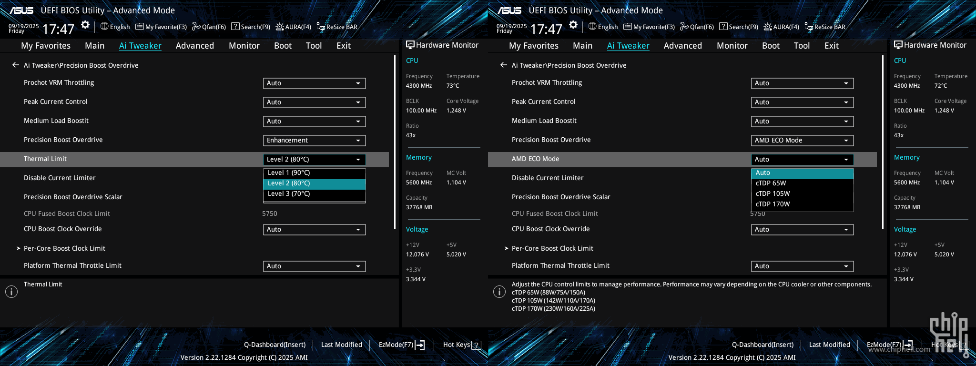Go back using arrow in right window breadcrumb
The height and width of the screenshot is (366, 976).
click(504, 65)
